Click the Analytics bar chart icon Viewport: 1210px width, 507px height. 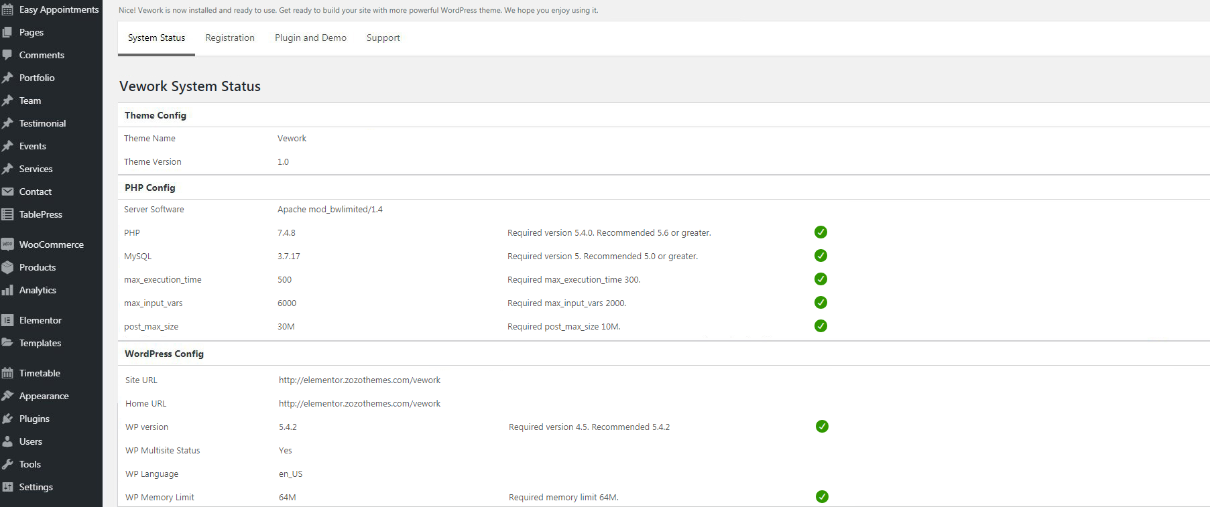[x=7, y=290]
